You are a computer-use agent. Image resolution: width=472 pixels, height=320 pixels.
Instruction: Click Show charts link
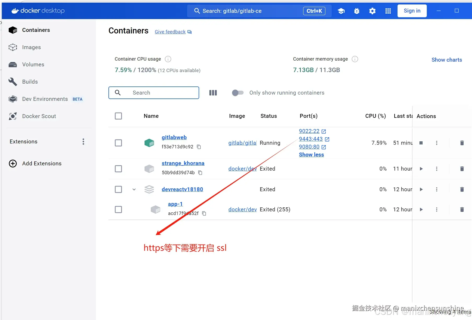(x=447, y=60)
